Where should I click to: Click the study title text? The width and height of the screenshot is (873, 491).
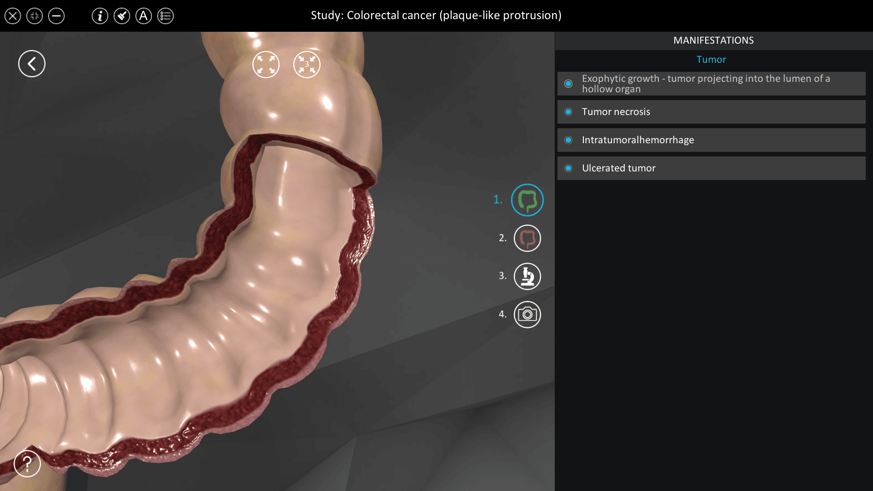[436, 15]
